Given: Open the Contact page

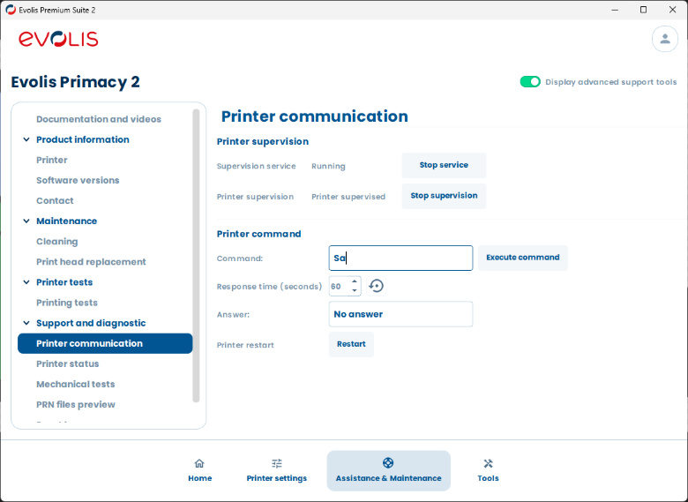Looking at the screenshot, I should (x=55, y=200).
